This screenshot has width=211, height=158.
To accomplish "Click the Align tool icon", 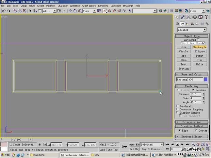I will [165, 11].
